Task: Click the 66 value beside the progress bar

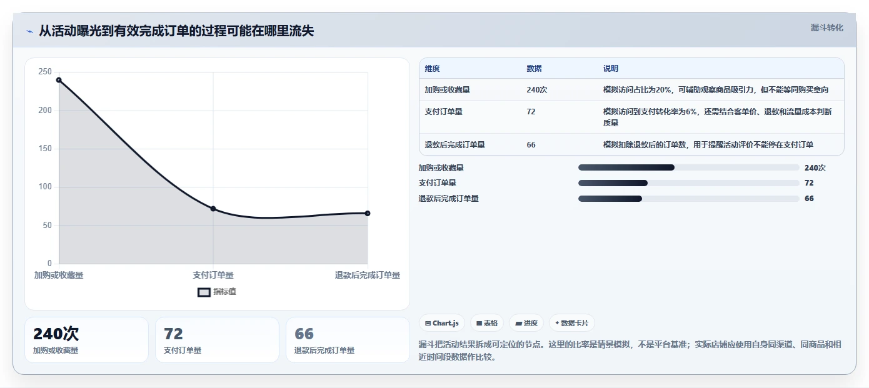Action: click(x=809, y=199)
